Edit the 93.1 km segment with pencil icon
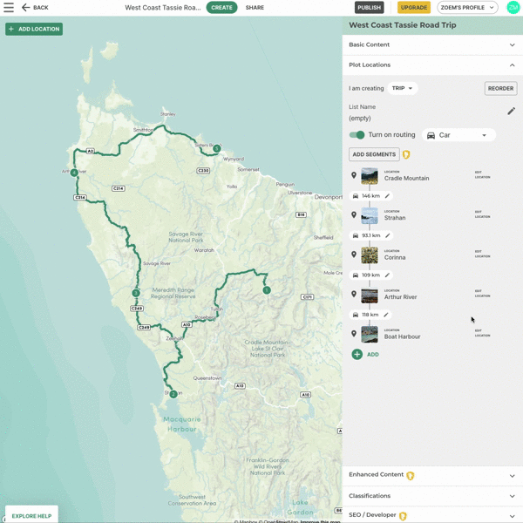Image resolution: width=523 pixels, height=523 pixels. (388, 235)
